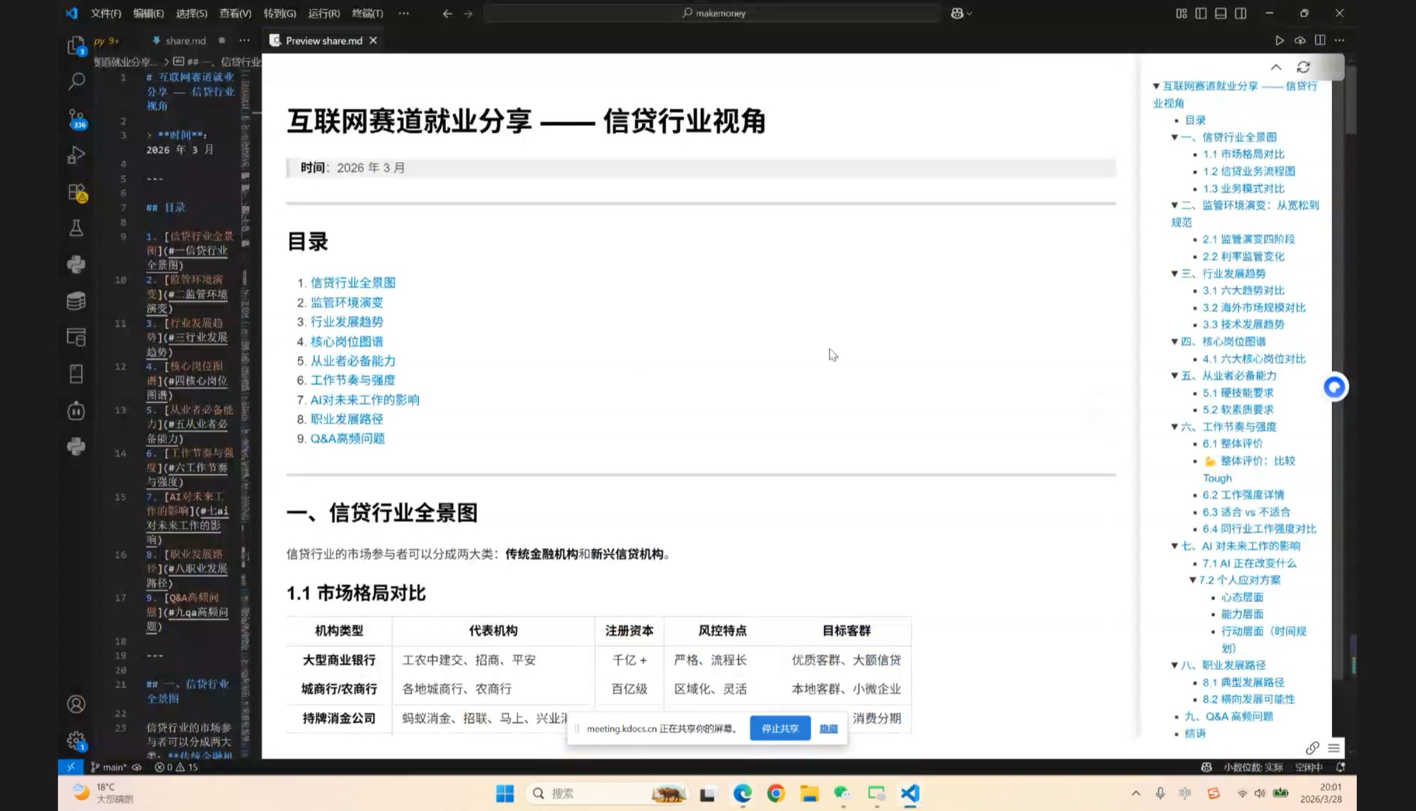Refresh the outline panel

[1303, 67]
